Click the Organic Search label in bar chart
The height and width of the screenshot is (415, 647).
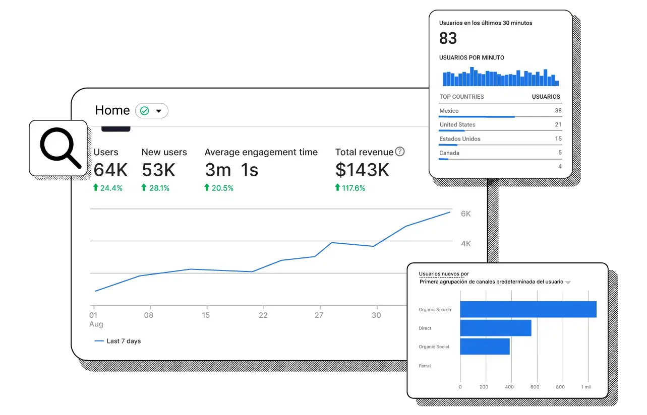point(434,309)
